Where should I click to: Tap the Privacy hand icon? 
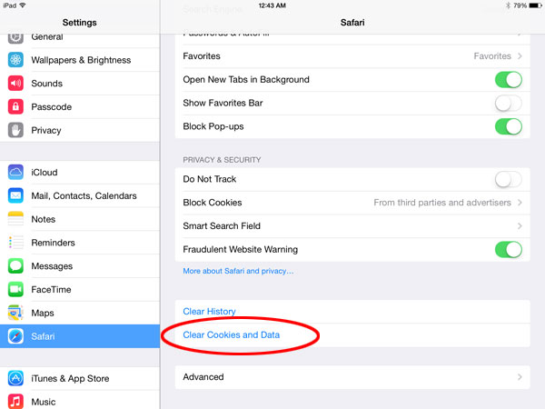[x=15, y=130]
